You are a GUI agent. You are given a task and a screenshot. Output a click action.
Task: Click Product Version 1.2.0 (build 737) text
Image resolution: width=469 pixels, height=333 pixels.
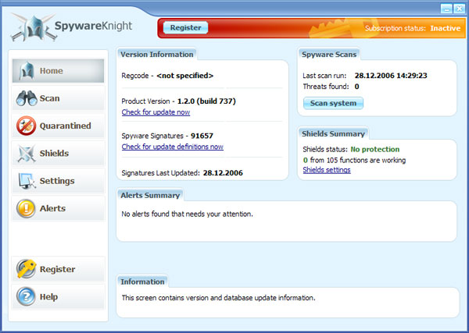click(178, 101)
